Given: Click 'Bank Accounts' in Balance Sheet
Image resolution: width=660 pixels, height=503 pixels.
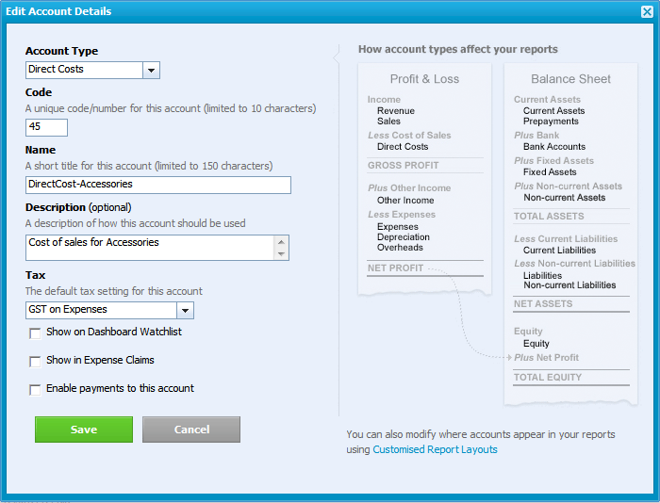Looking at the screenshot, I should click(554, 147).
